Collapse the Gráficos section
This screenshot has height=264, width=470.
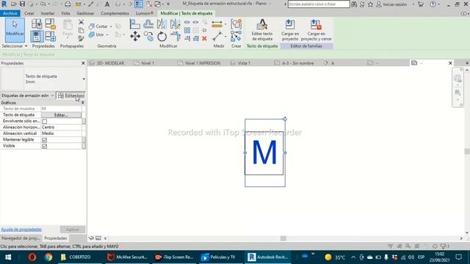83,103
